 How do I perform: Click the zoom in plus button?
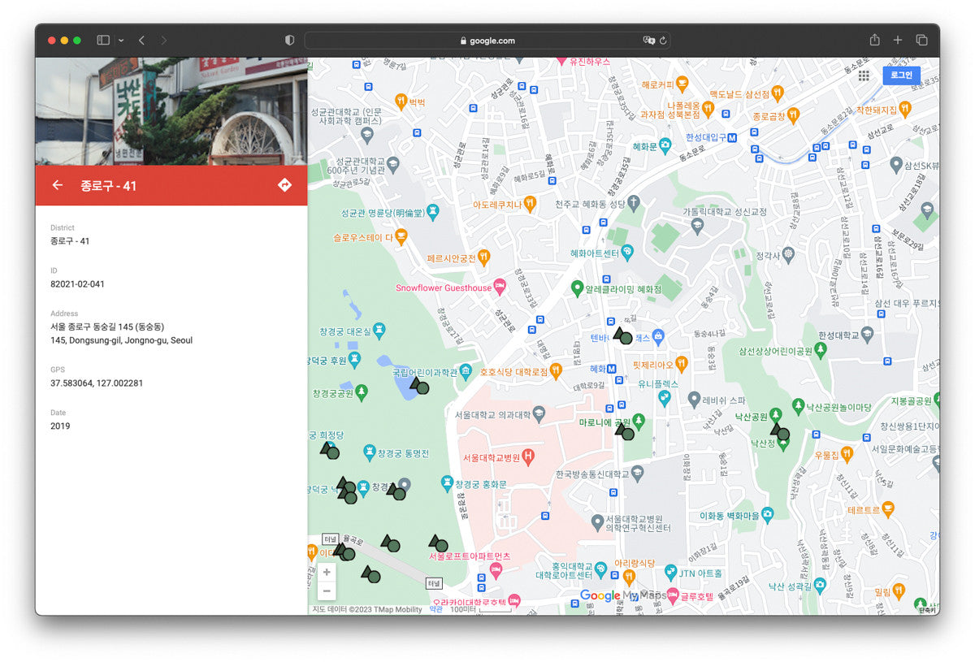(x=327, y=572)
